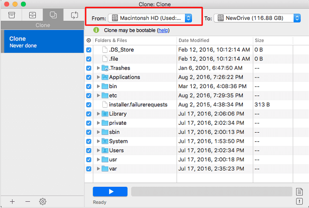Remove project with the minus button
Image resolution: width=309 pixels, height=208 pixels.
click(x=27, y=201)
